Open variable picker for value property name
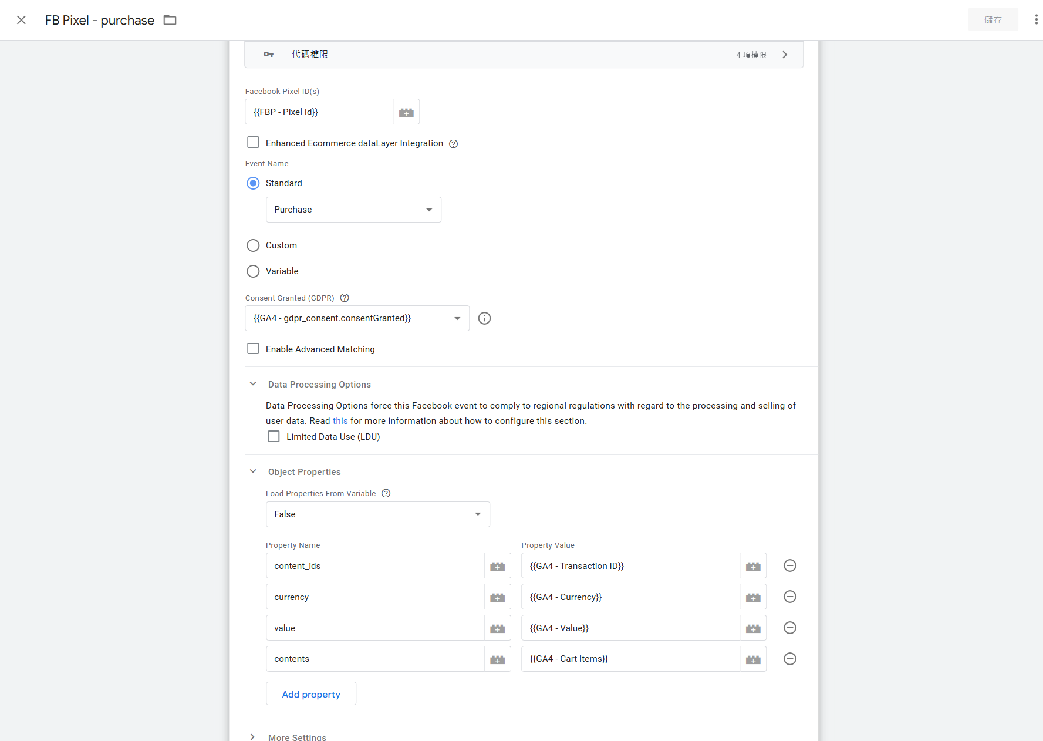This screenshot has height=741, width=1043. coord(497,628)
